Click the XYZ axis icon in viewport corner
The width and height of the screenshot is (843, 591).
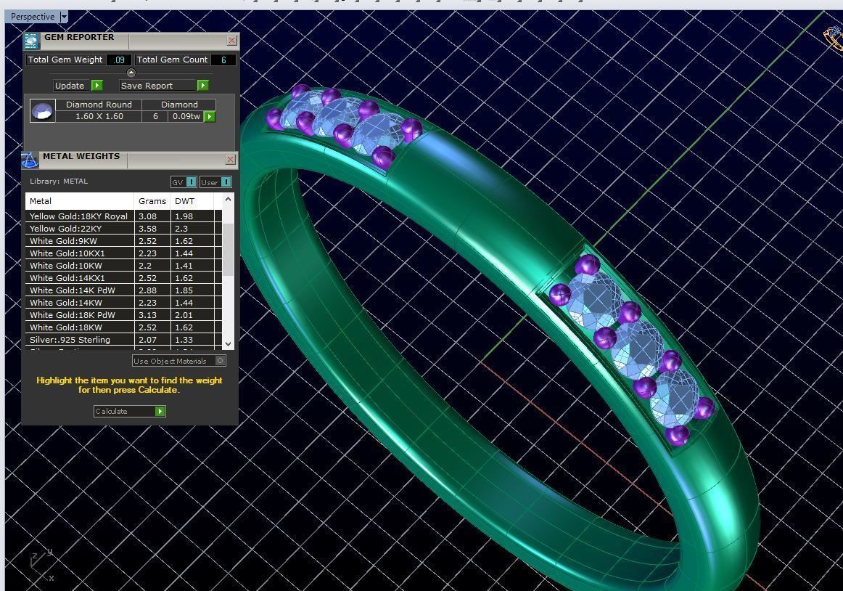click(41, 566)
